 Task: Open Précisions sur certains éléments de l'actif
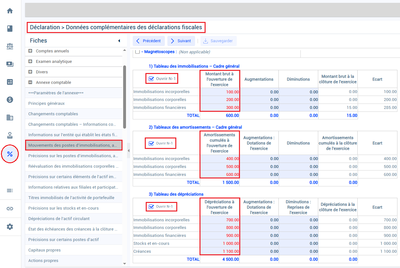74,177
